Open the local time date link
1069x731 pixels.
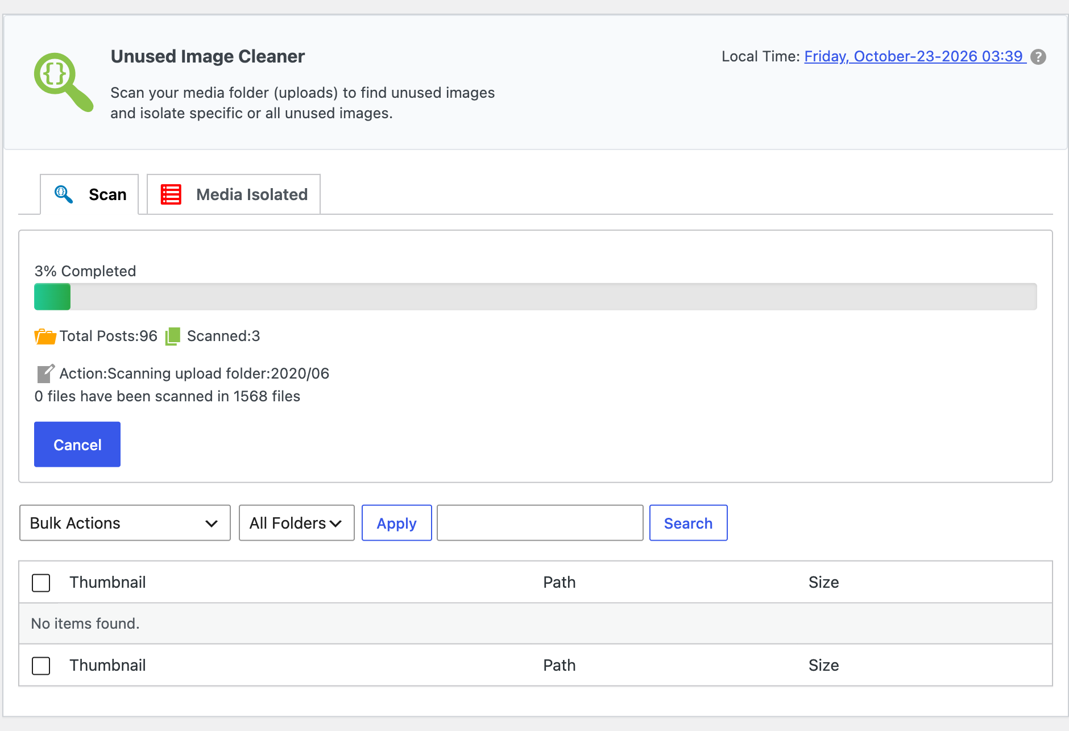pyautogui.click(x=915, y=56)
